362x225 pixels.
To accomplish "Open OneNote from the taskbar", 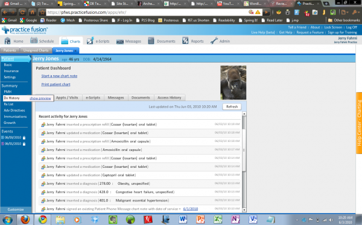I will [x=235, y=219].
